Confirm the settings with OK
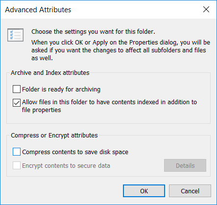 tap(144, 191)
